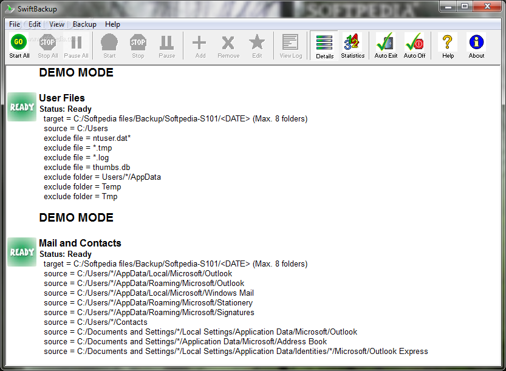Click the 'exclude file = ntuser.dat*' line
Screen dimensions: 506x371
tap(87, 138)
